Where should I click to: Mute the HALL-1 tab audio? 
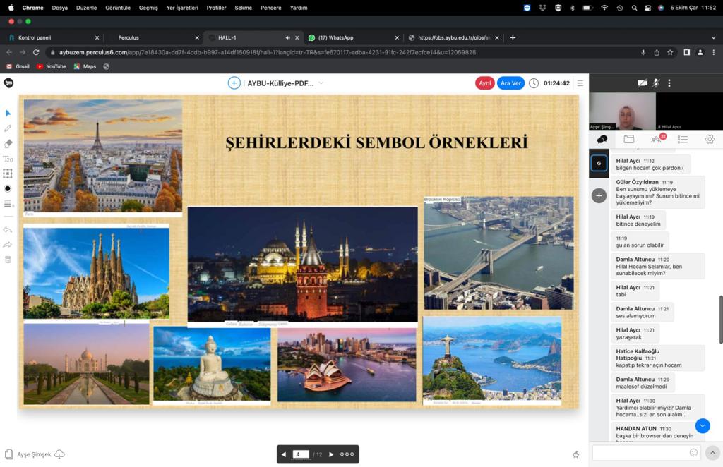click(287, 37)
